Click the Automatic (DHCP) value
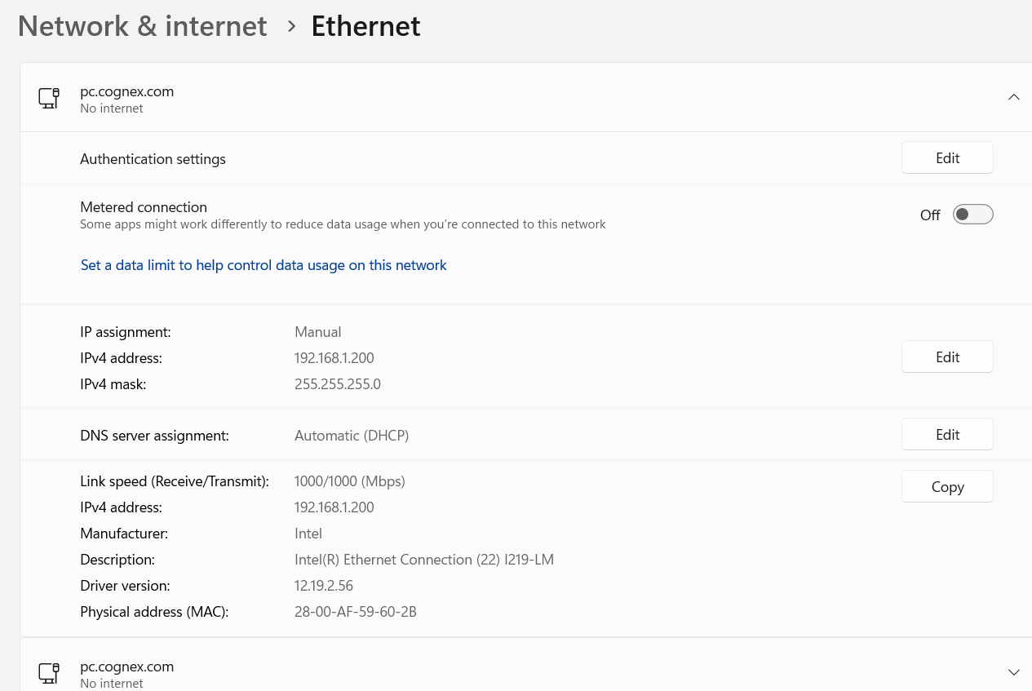The height and width of the screenshot is (691, 1032). (x=352, y=436)
